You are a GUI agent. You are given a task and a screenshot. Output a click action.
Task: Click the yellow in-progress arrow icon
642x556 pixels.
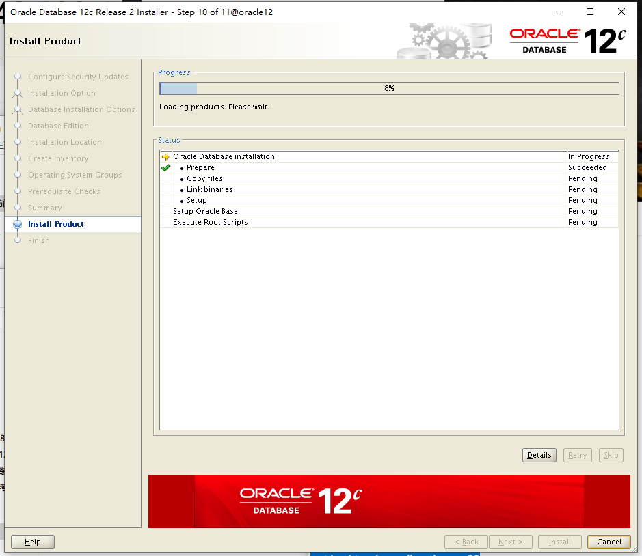coord(165,157)
